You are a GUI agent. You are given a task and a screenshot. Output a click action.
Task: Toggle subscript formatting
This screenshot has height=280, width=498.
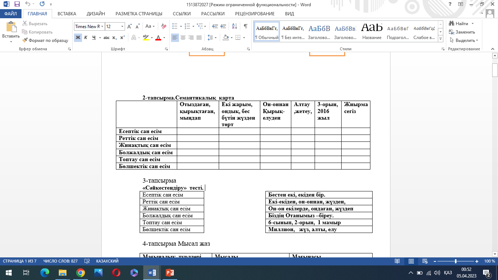[x=114, y=38]
